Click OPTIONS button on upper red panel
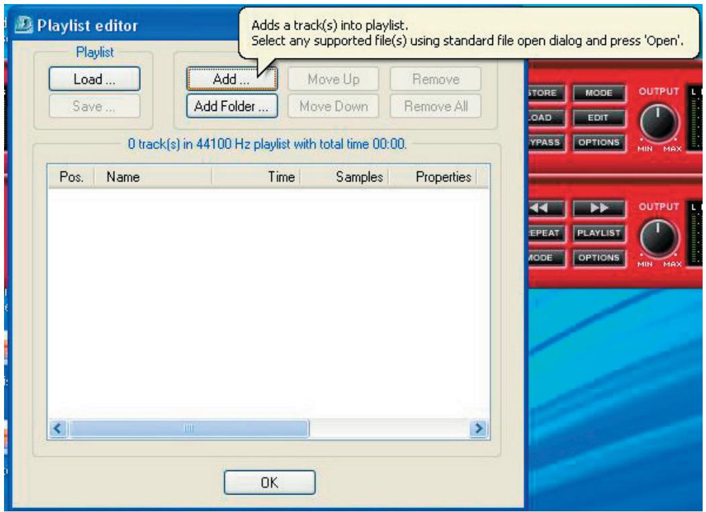 599,142
